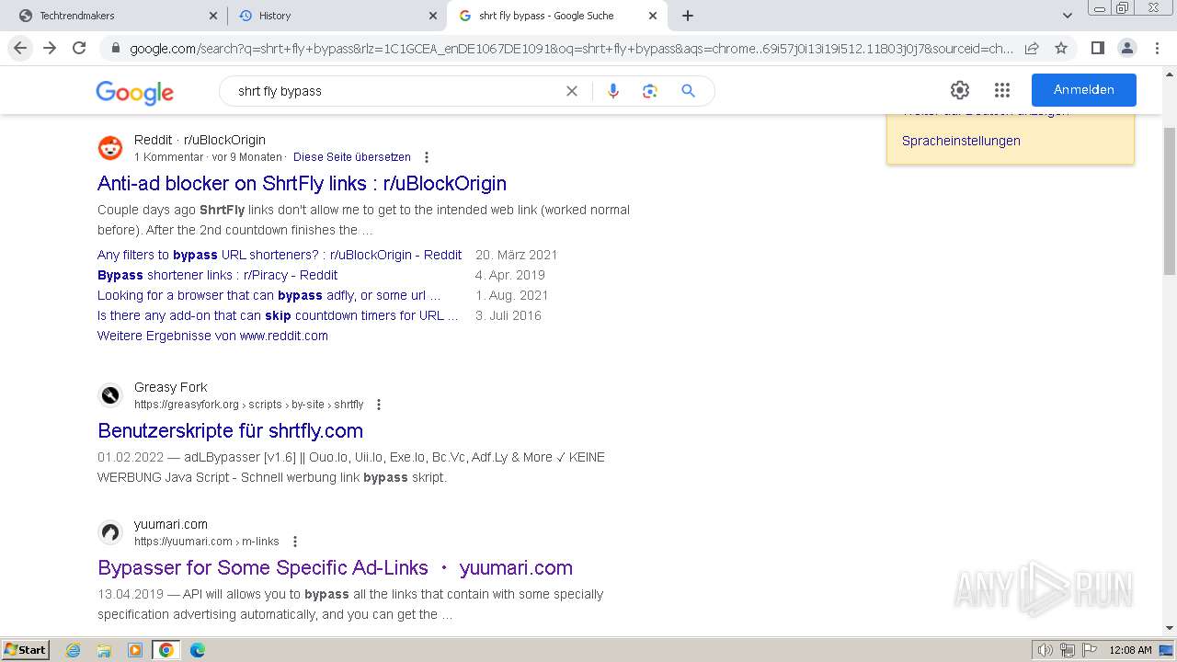Search by image with Google Lens icon
The image size is (1177, 662).
[650, 91]
